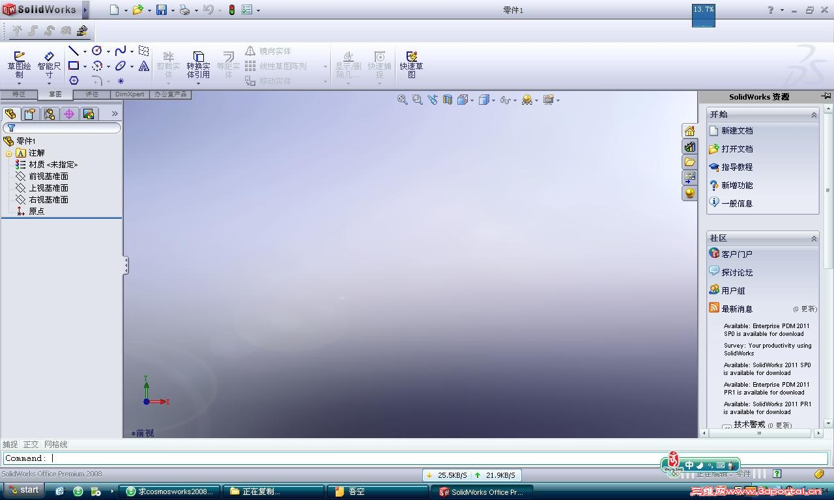Screen dimensions: 834x500
Task: Open the File Explorer panel icon
Action: pyautogui.click(x=690, y=162)
